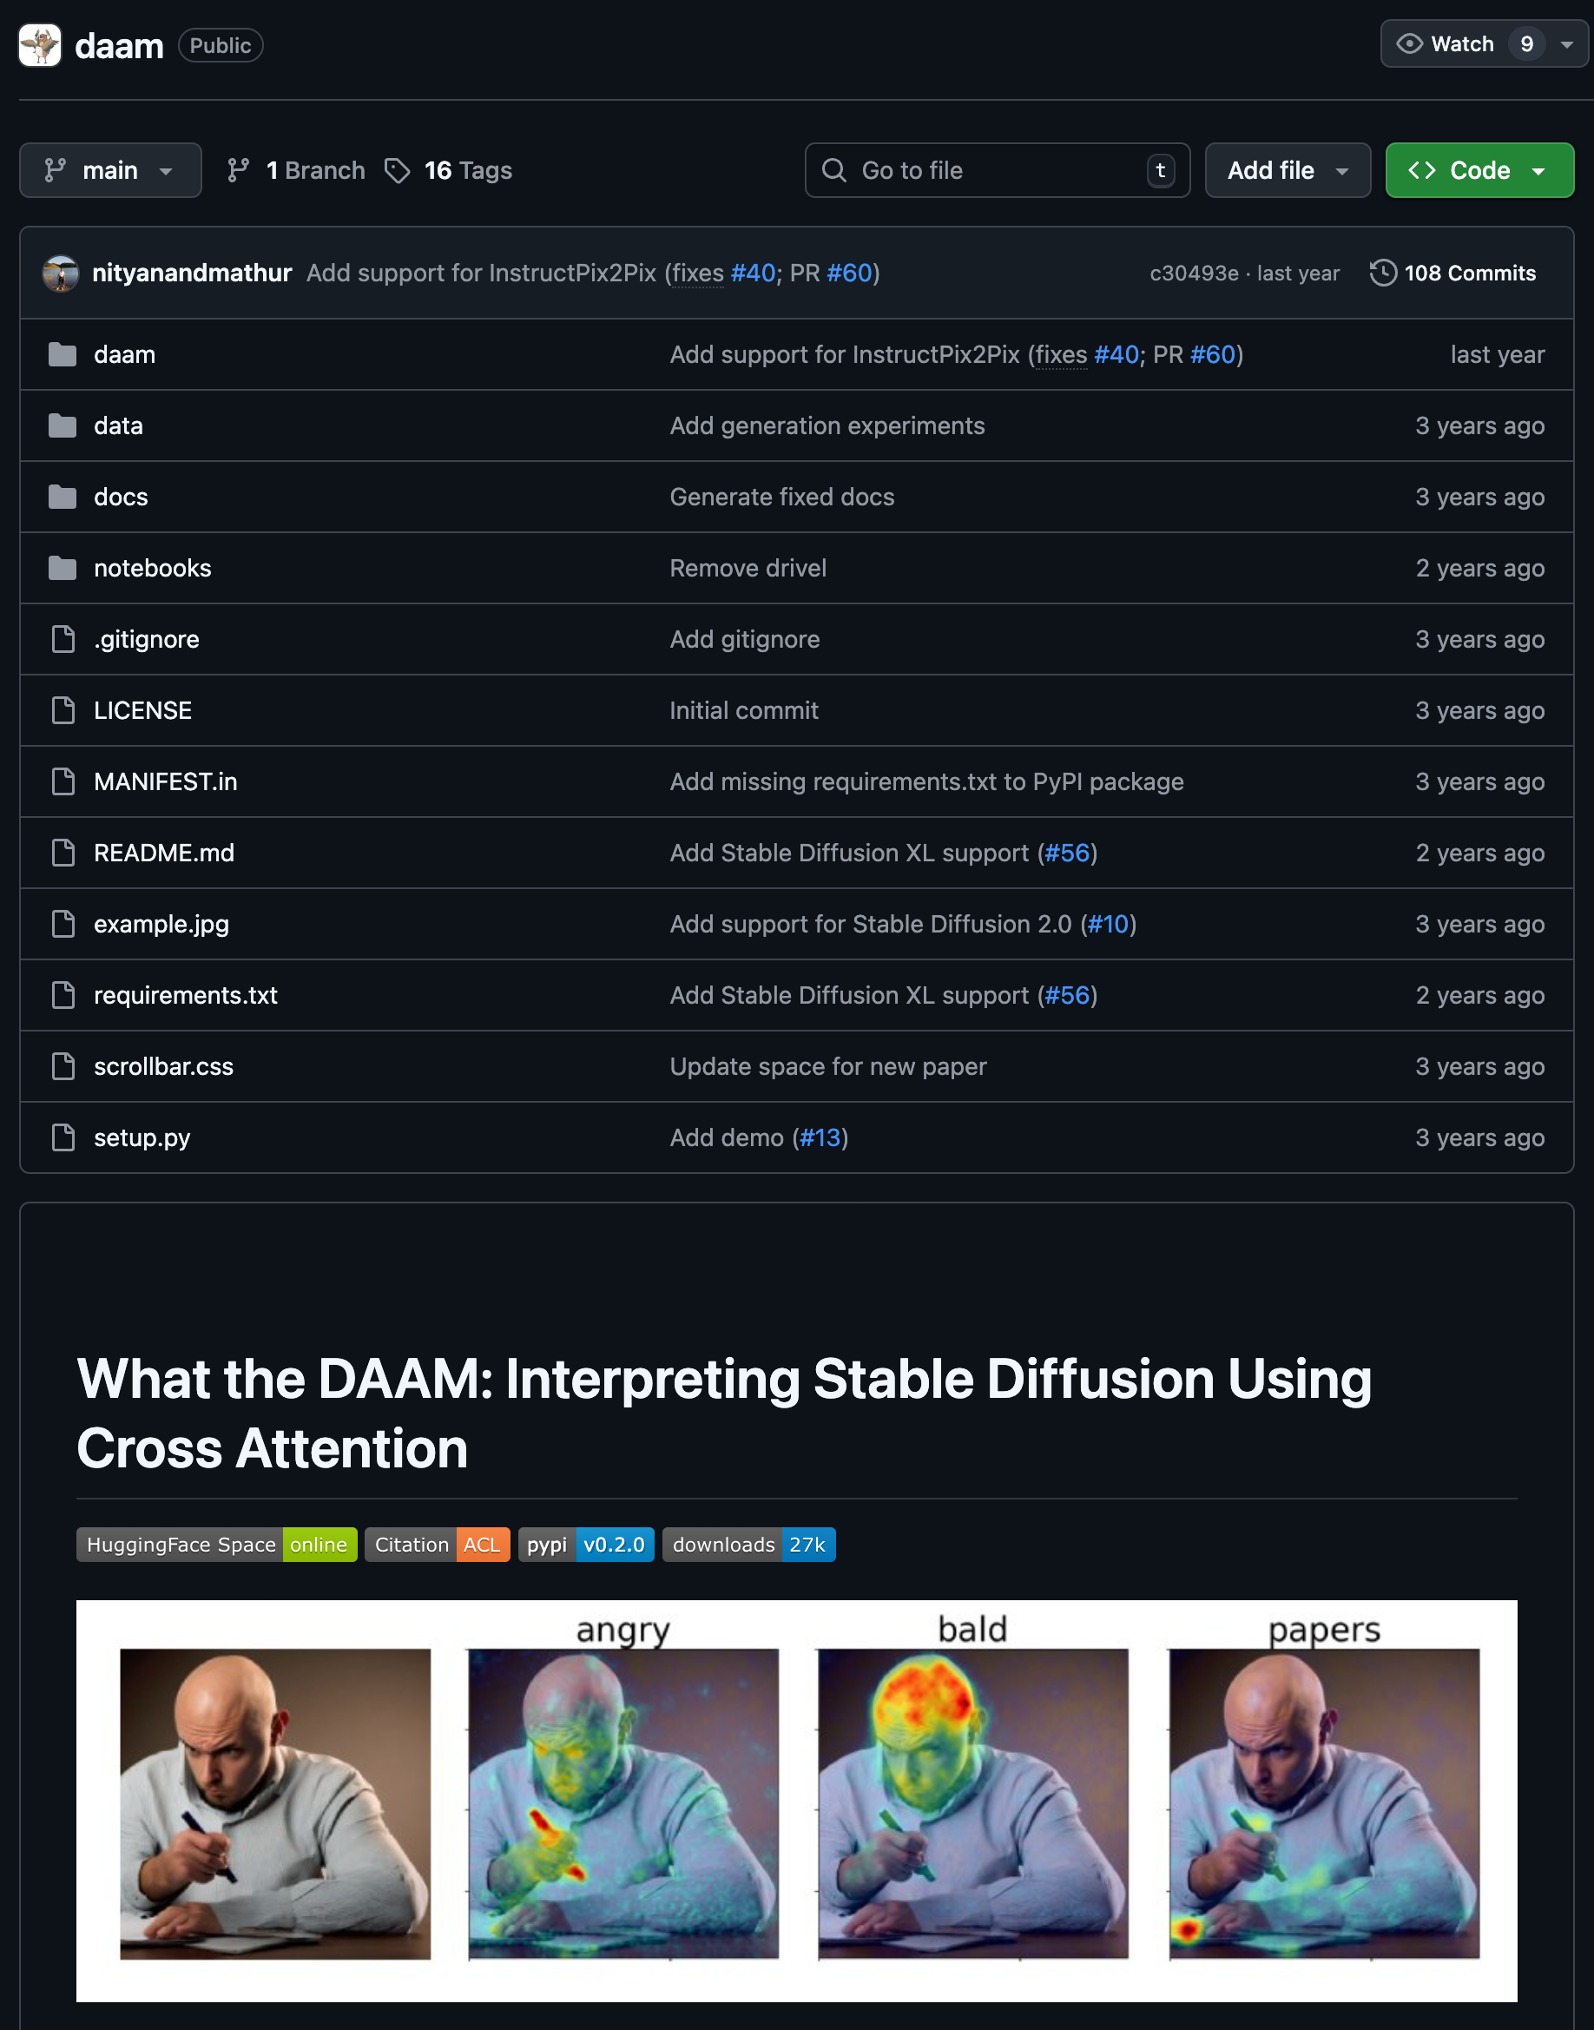Click the HuggingFace Space online badge
The height and width of the screenshot is (2030, 1594).
[216, 1545]
